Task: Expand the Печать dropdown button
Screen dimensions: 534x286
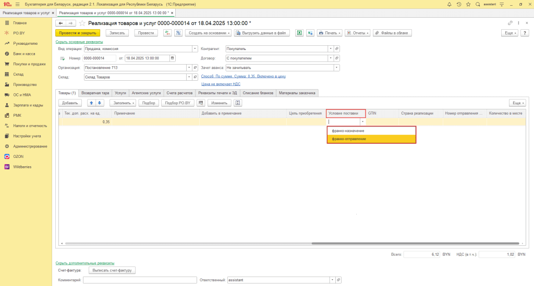Action: (330, 33)
